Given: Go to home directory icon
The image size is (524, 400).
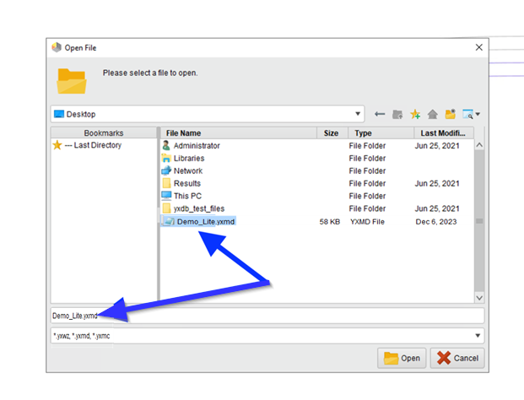Looking at the screenshot, I should point(433,114).
